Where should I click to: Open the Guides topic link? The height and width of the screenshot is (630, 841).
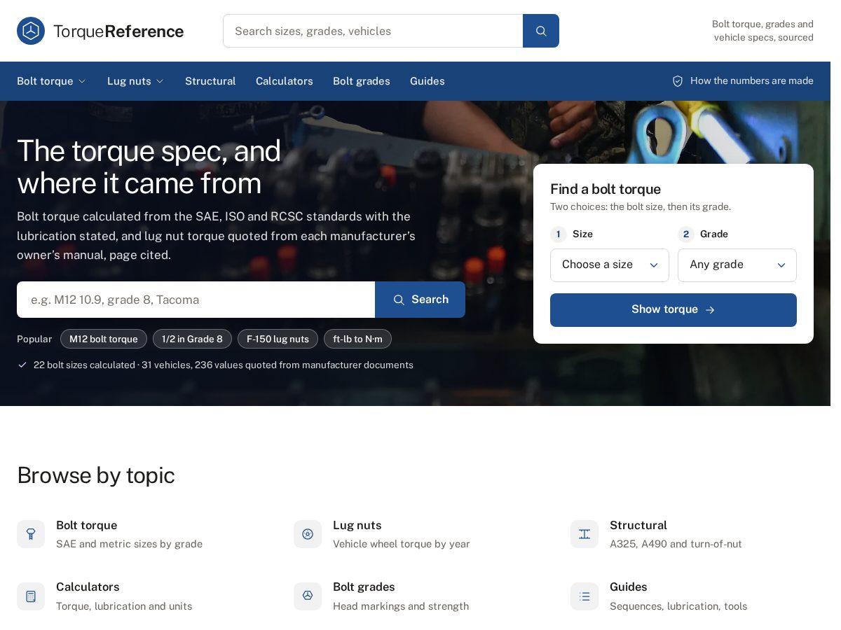[629, 587]
